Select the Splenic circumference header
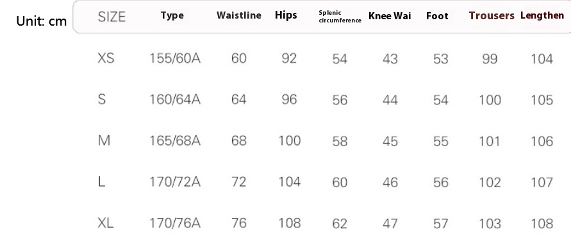571x243 pixels. [340, 17]
